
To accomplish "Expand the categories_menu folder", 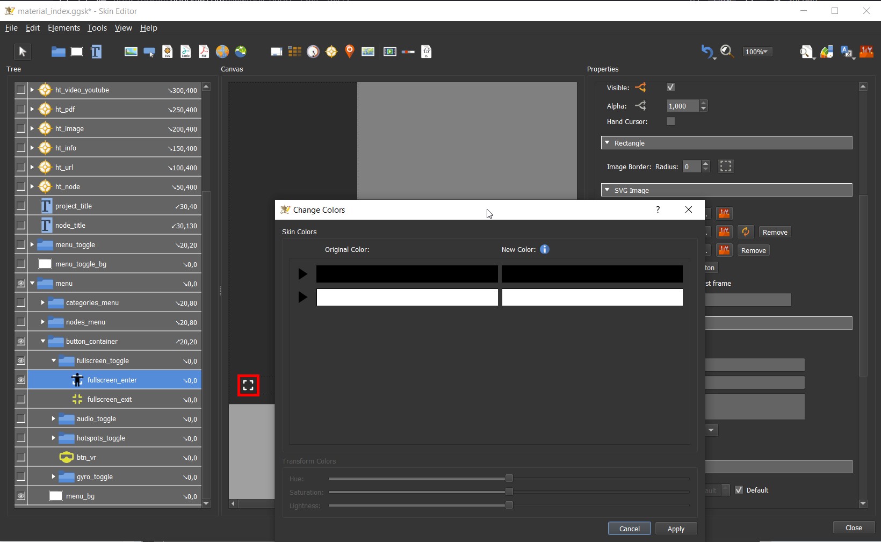I will [x=42, y=302].
